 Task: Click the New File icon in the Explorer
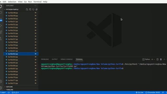click(x=27, y=9)
